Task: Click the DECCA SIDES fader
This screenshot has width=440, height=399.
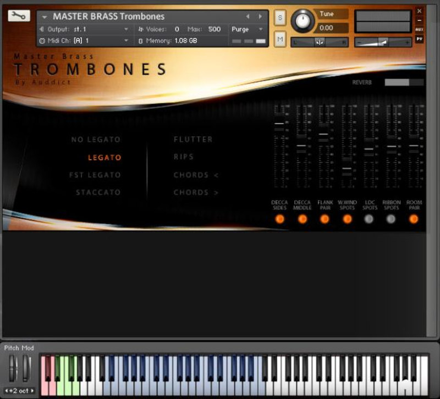Action: 279,123
